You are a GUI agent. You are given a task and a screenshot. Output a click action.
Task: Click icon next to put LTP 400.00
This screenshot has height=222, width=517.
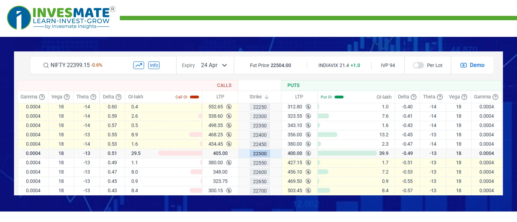[x=308, y=153]
